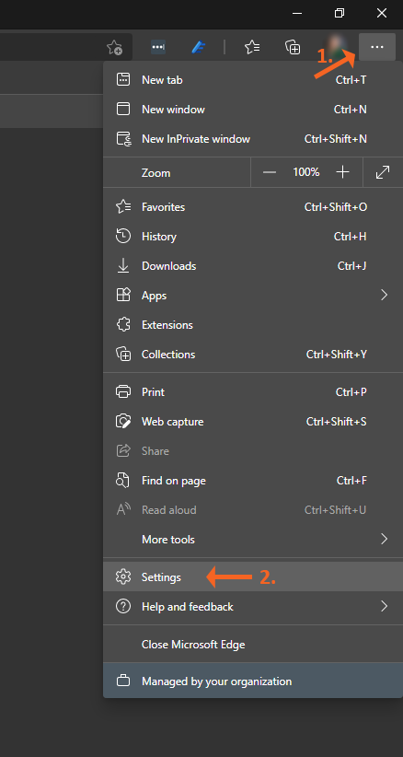This screenshot has width=403, height=757.
Task: Open a New InPrivate window
Action: click(253, 139)
